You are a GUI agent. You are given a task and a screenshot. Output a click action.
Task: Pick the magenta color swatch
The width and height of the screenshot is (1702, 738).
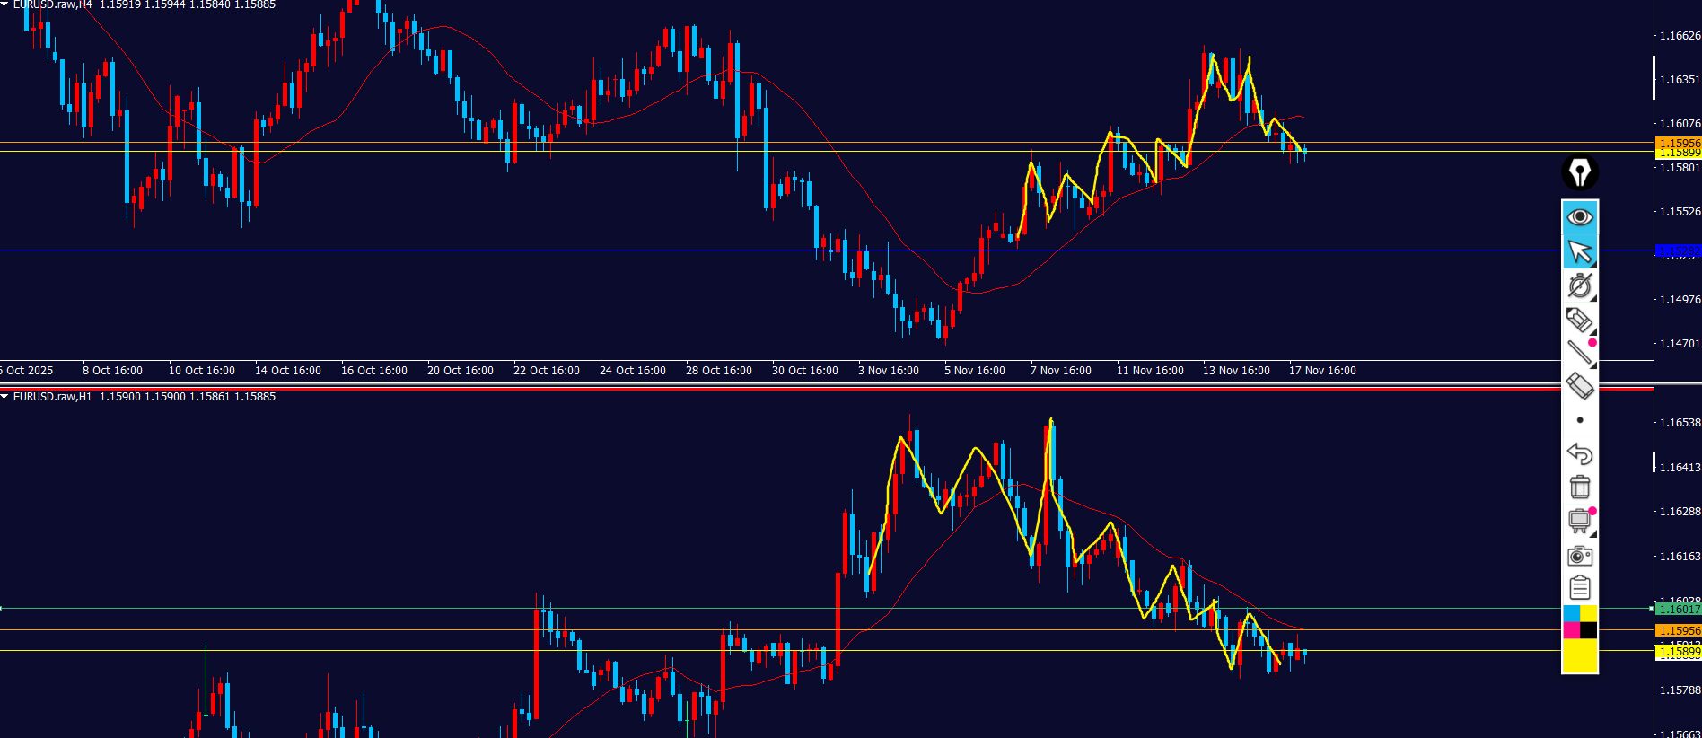coord(1571,630)
